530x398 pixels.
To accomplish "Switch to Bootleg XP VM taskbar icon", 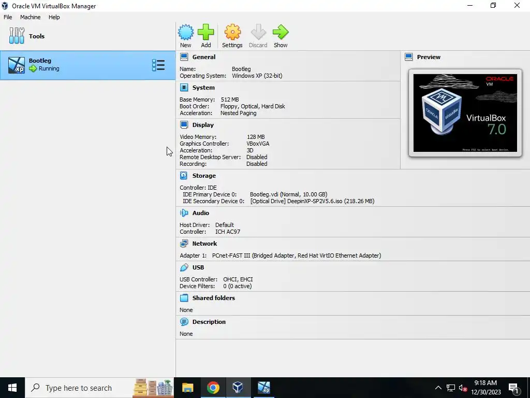I will pos(263,388).
